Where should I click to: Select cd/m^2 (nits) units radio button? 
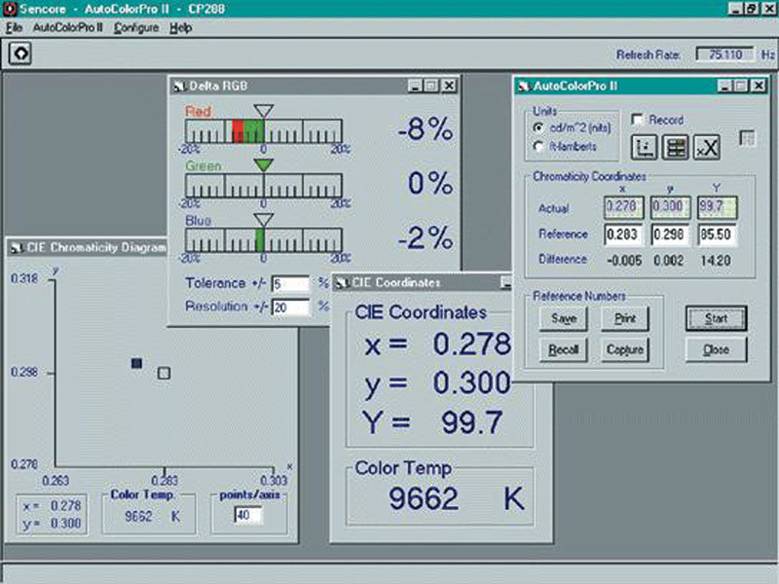point(538,128)
